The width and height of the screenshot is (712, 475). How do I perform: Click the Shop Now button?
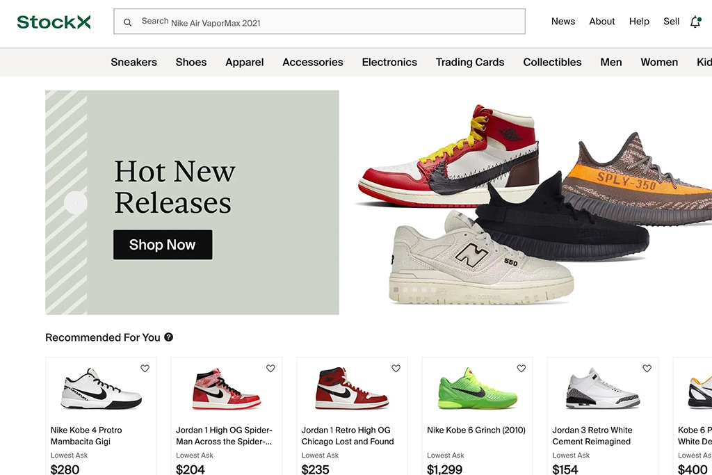(x=163, y=245)
